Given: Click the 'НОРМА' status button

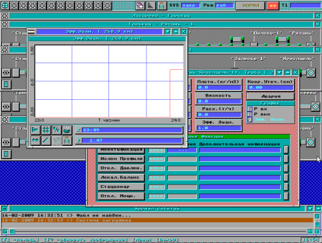Looking at the screenshot, I should tap(251, 5).
